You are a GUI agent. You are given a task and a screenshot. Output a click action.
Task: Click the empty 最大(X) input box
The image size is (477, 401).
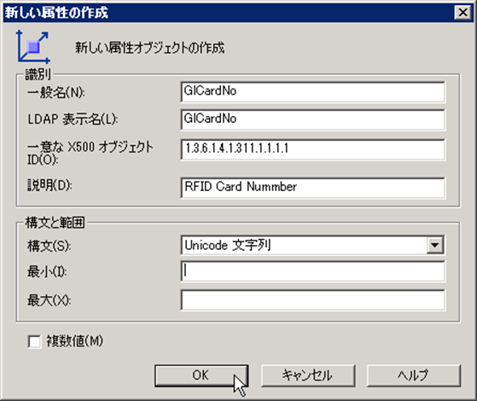(x=312, y=300)
